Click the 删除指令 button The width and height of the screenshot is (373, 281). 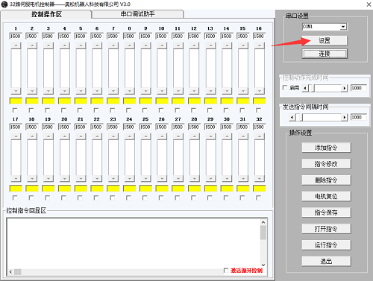click(326, 180)
